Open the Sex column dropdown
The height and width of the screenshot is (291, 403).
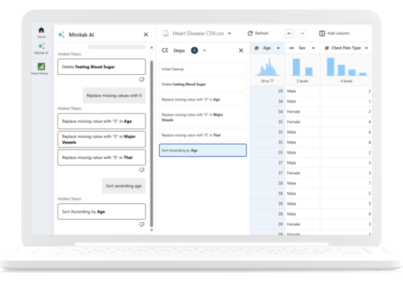click(x=313, y=48)
